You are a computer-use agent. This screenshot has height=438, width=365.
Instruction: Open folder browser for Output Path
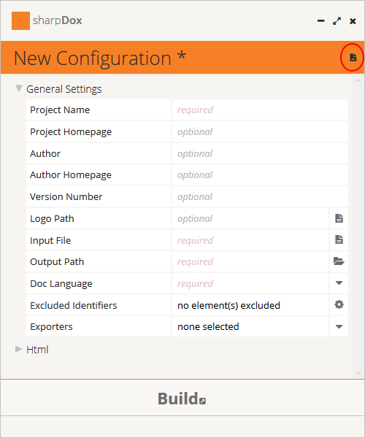point(339,261)
